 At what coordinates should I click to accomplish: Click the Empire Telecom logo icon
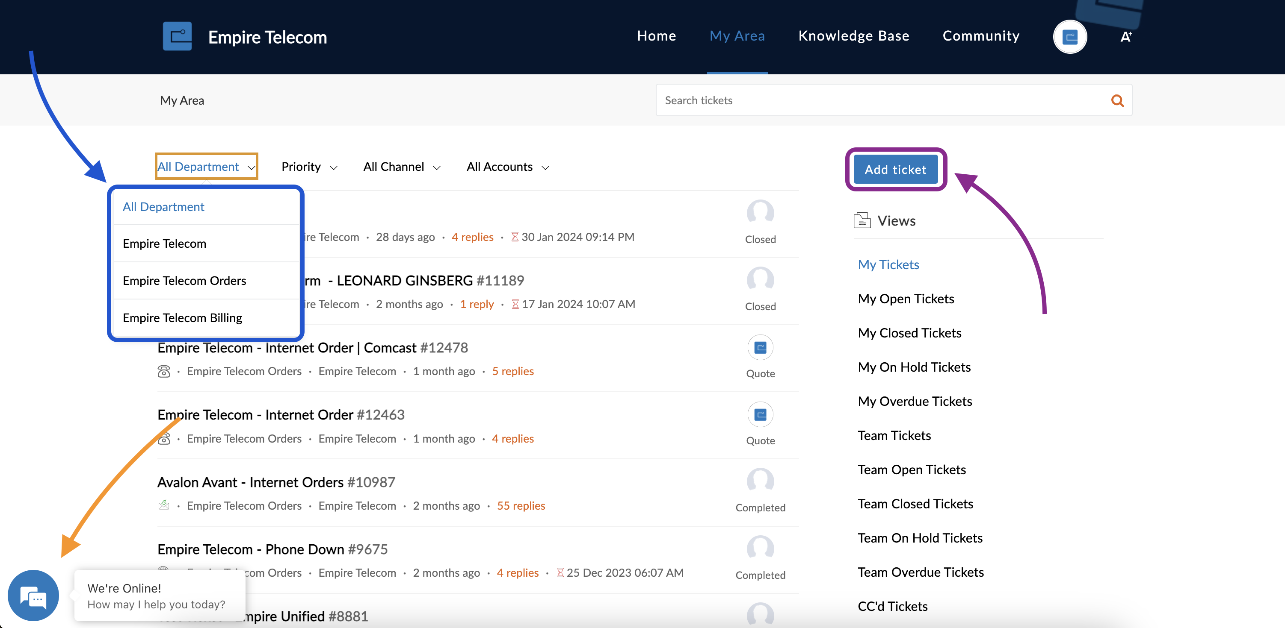point(177,36)
